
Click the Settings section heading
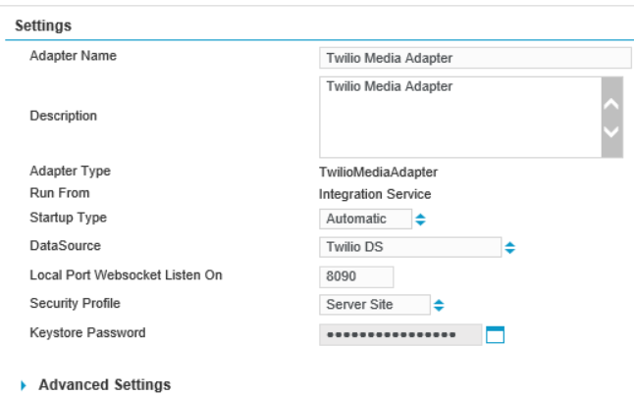click(x=43, y=25)
